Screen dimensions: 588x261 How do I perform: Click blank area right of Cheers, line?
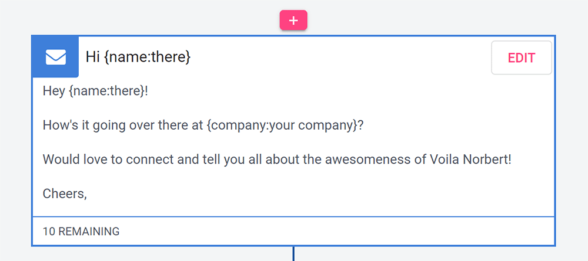click(319, 194)
